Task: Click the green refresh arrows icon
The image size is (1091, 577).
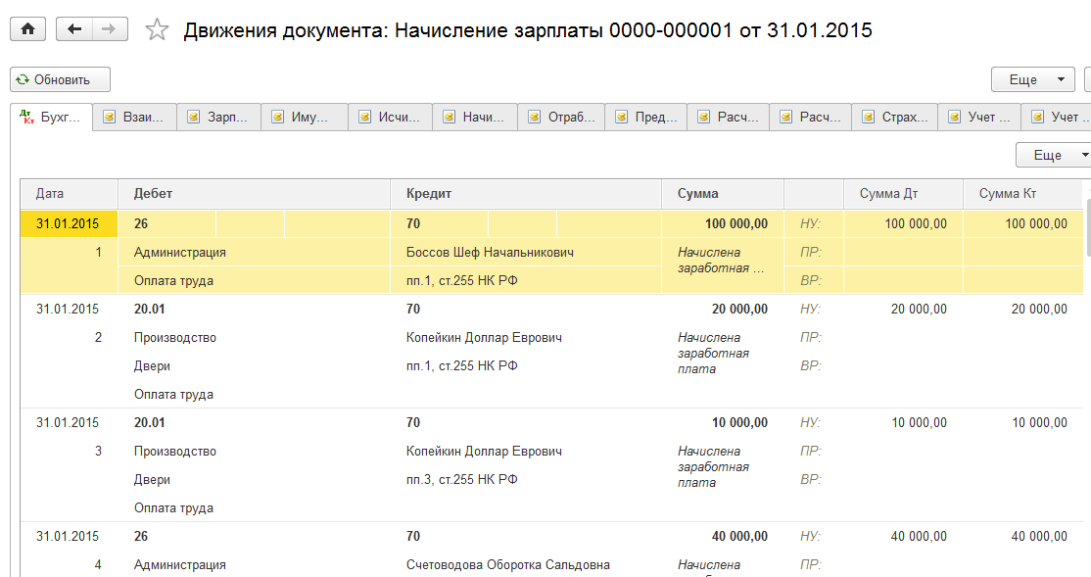Action: tap(23, 79)
